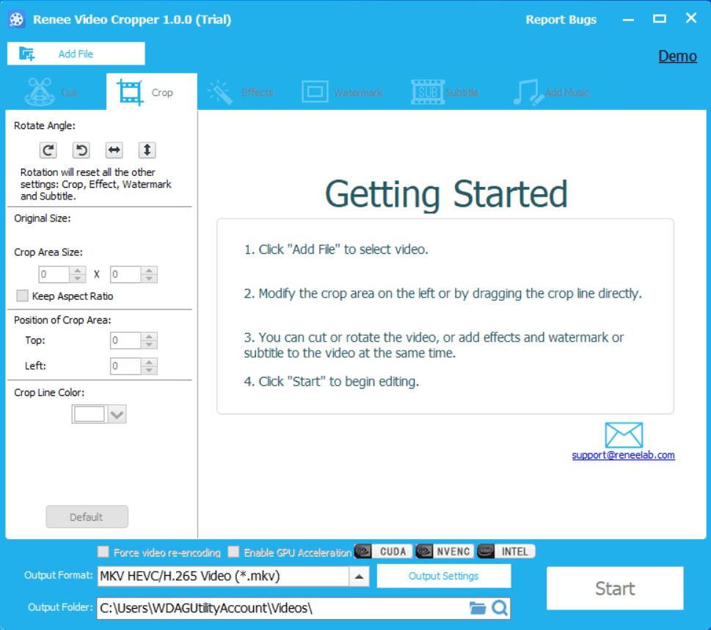Increase Top position with up arrow
This screenshot has width=711, height=630.
tap(149, 337)
